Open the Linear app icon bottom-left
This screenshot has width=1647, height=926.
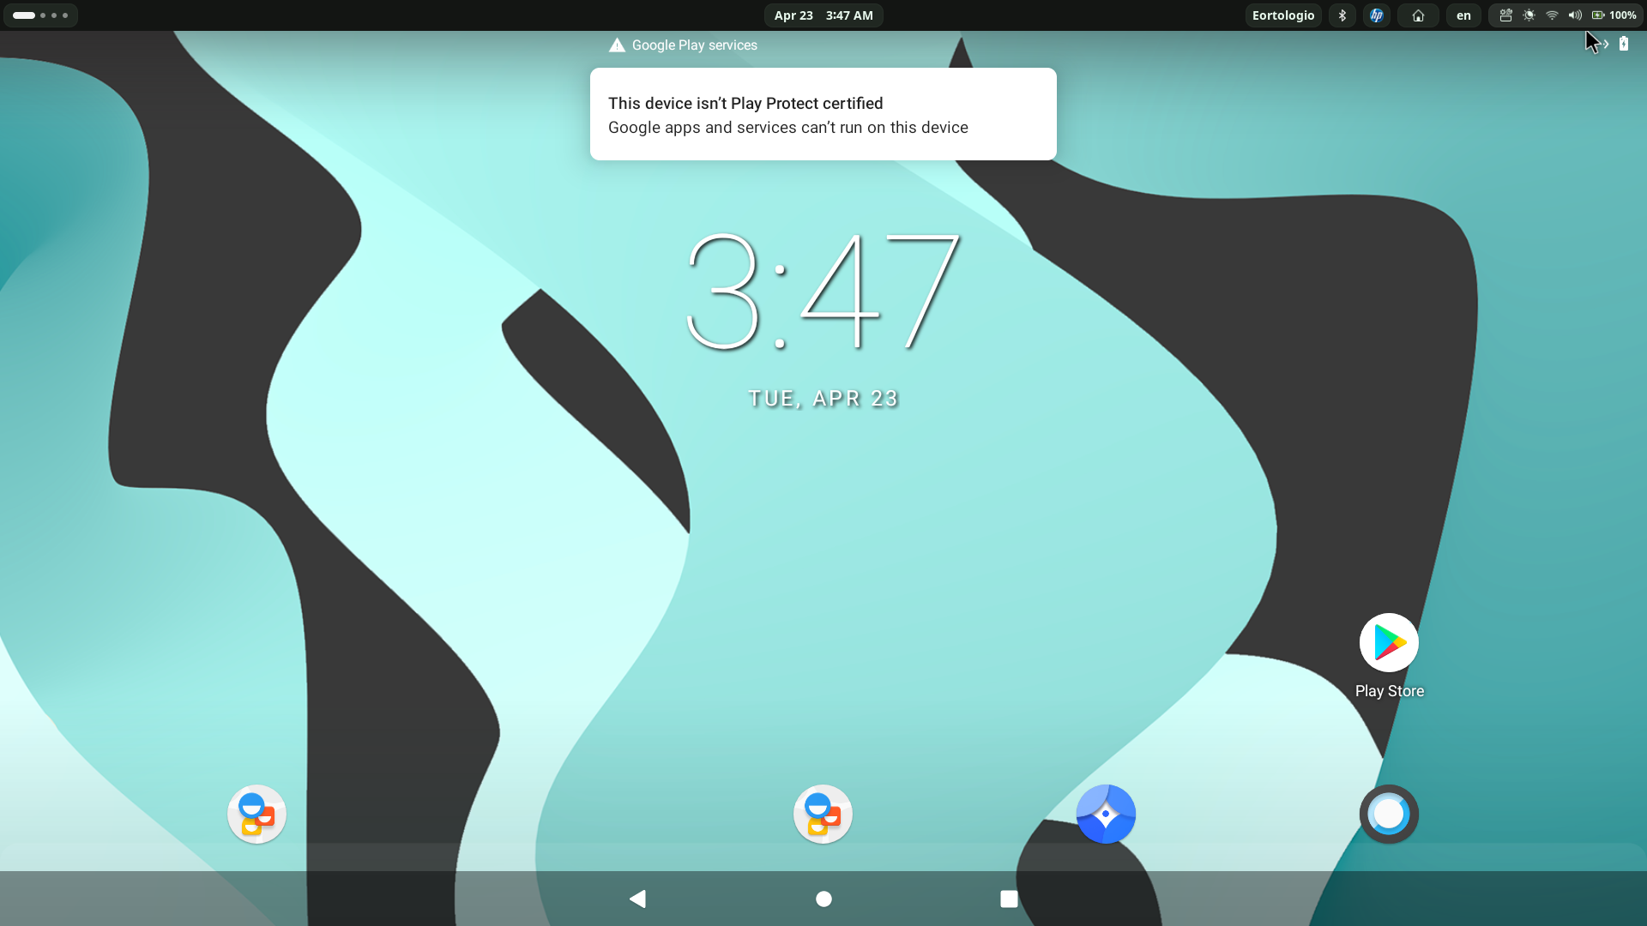(258, 813)
